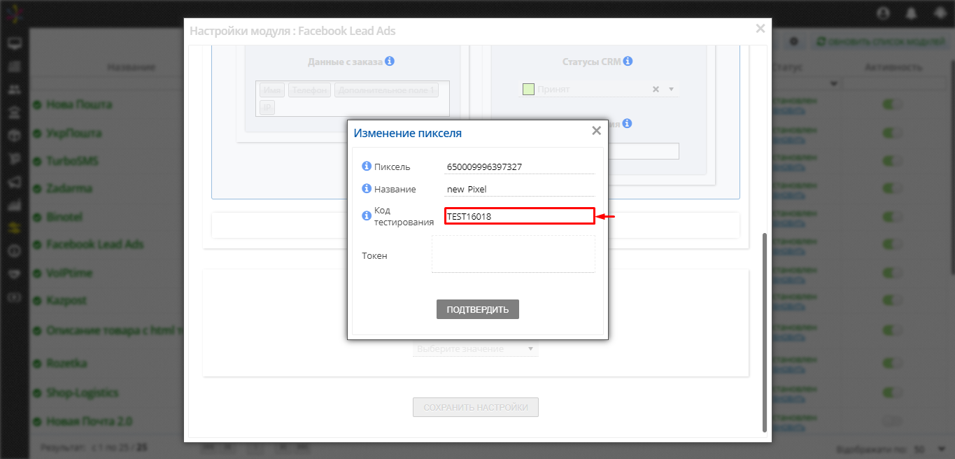Toggle activity switch for TurboSMS

(x=892, y=161)
